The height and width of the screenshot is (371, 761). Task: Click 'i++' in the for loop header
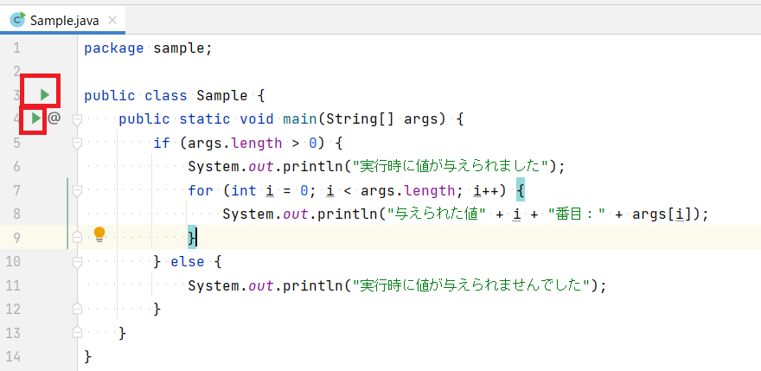(x=487, y=191)
